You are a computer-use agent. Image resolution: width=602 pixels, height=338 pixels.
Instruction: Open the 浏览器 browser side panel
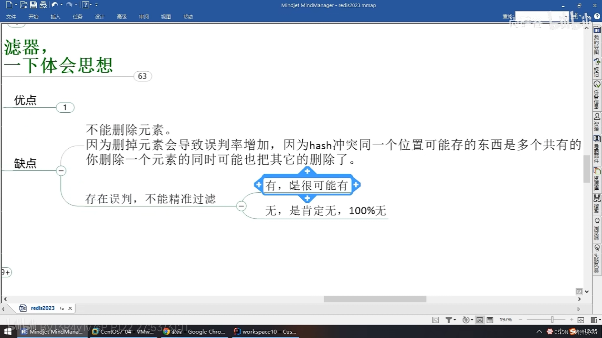pos(597,229)
